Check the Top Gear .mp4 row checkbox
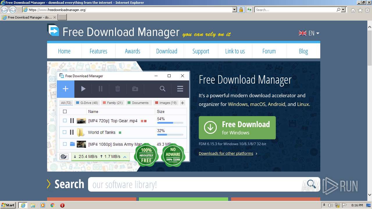This screenshot has height=209, width=372. (65, 120)
